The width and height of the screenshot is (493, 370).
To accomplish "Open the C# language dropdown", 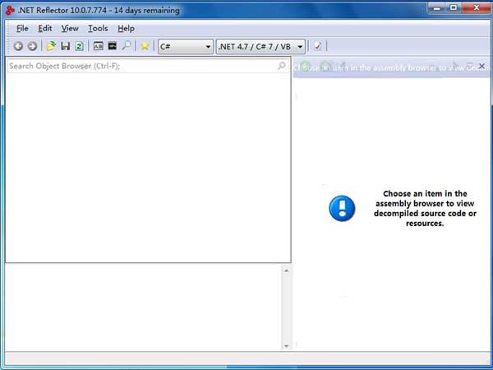I will [x=186, y=47].
